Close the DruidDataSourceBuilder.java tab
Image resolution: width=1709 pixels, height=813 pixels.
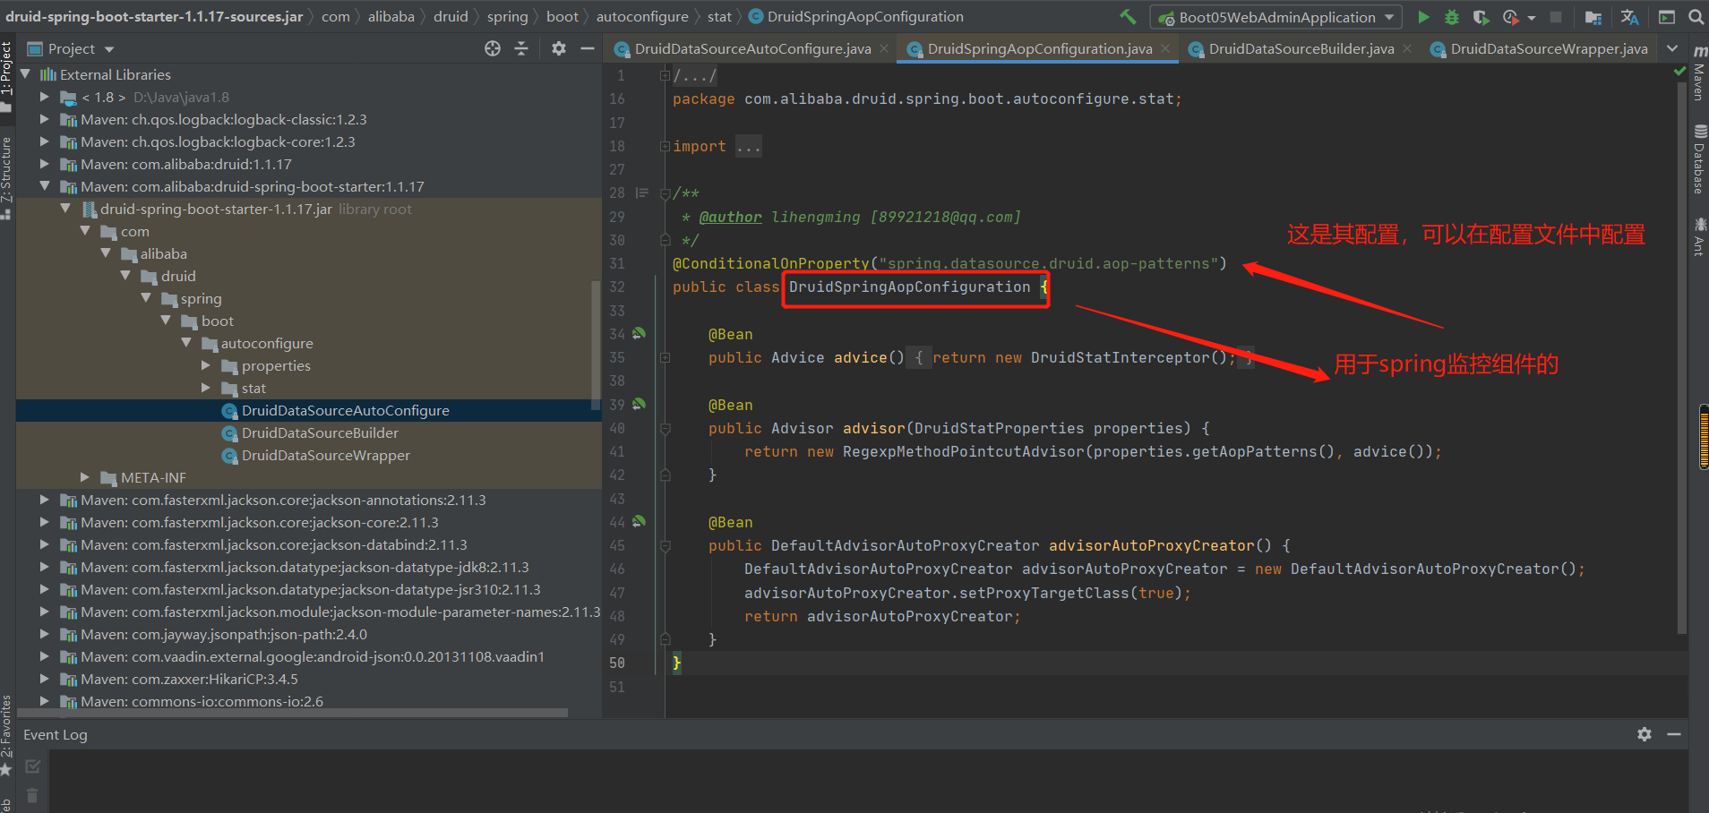point(1407,48)
